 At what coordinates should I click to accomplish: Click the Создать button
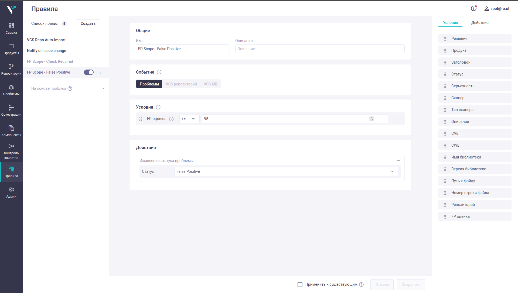click(x=88, y=23)
